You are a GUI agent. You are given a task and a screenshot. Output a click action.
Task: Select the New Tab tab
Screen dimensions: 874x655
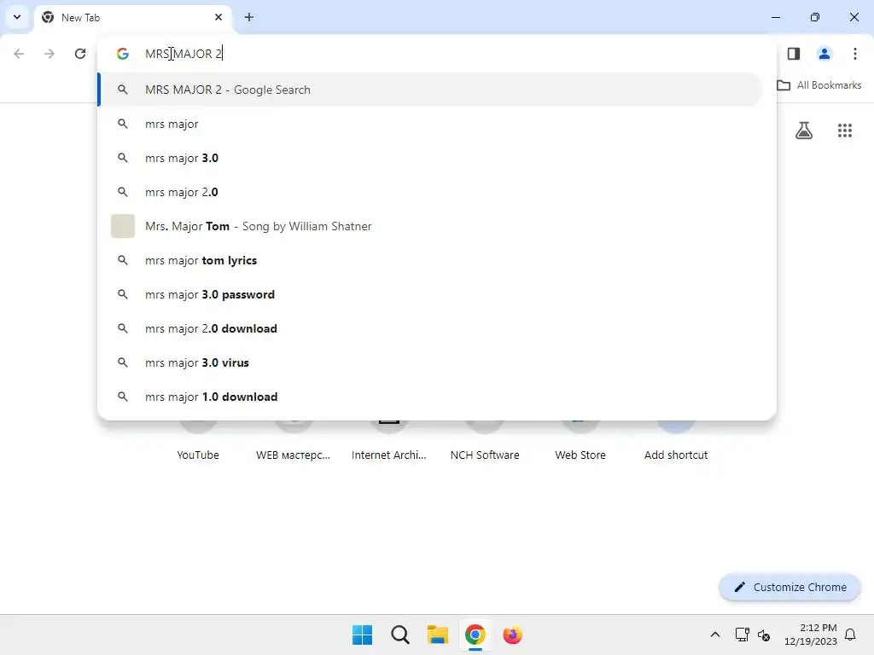[132, 18]
